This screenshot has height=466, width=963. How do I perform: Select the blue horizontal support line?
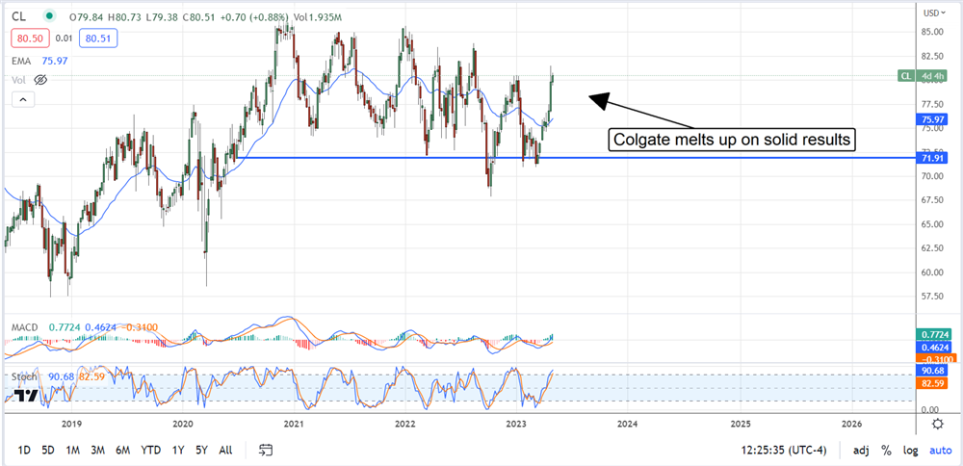[x=577, y=158]
